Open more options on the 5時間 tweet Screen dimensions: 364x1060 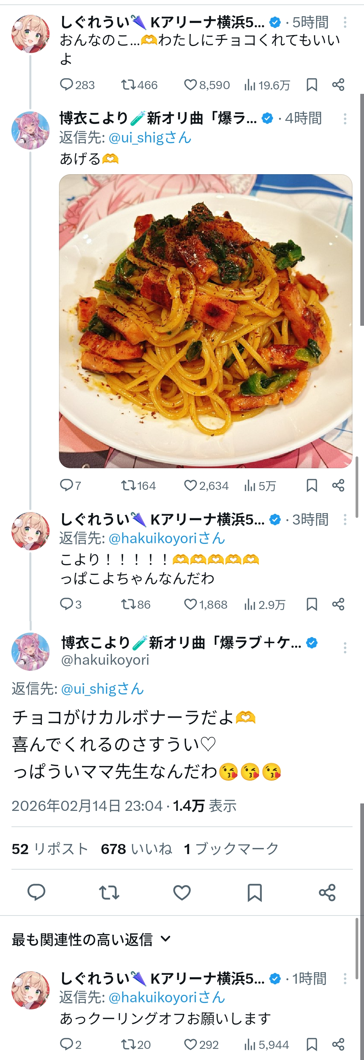tap(345, 22)
